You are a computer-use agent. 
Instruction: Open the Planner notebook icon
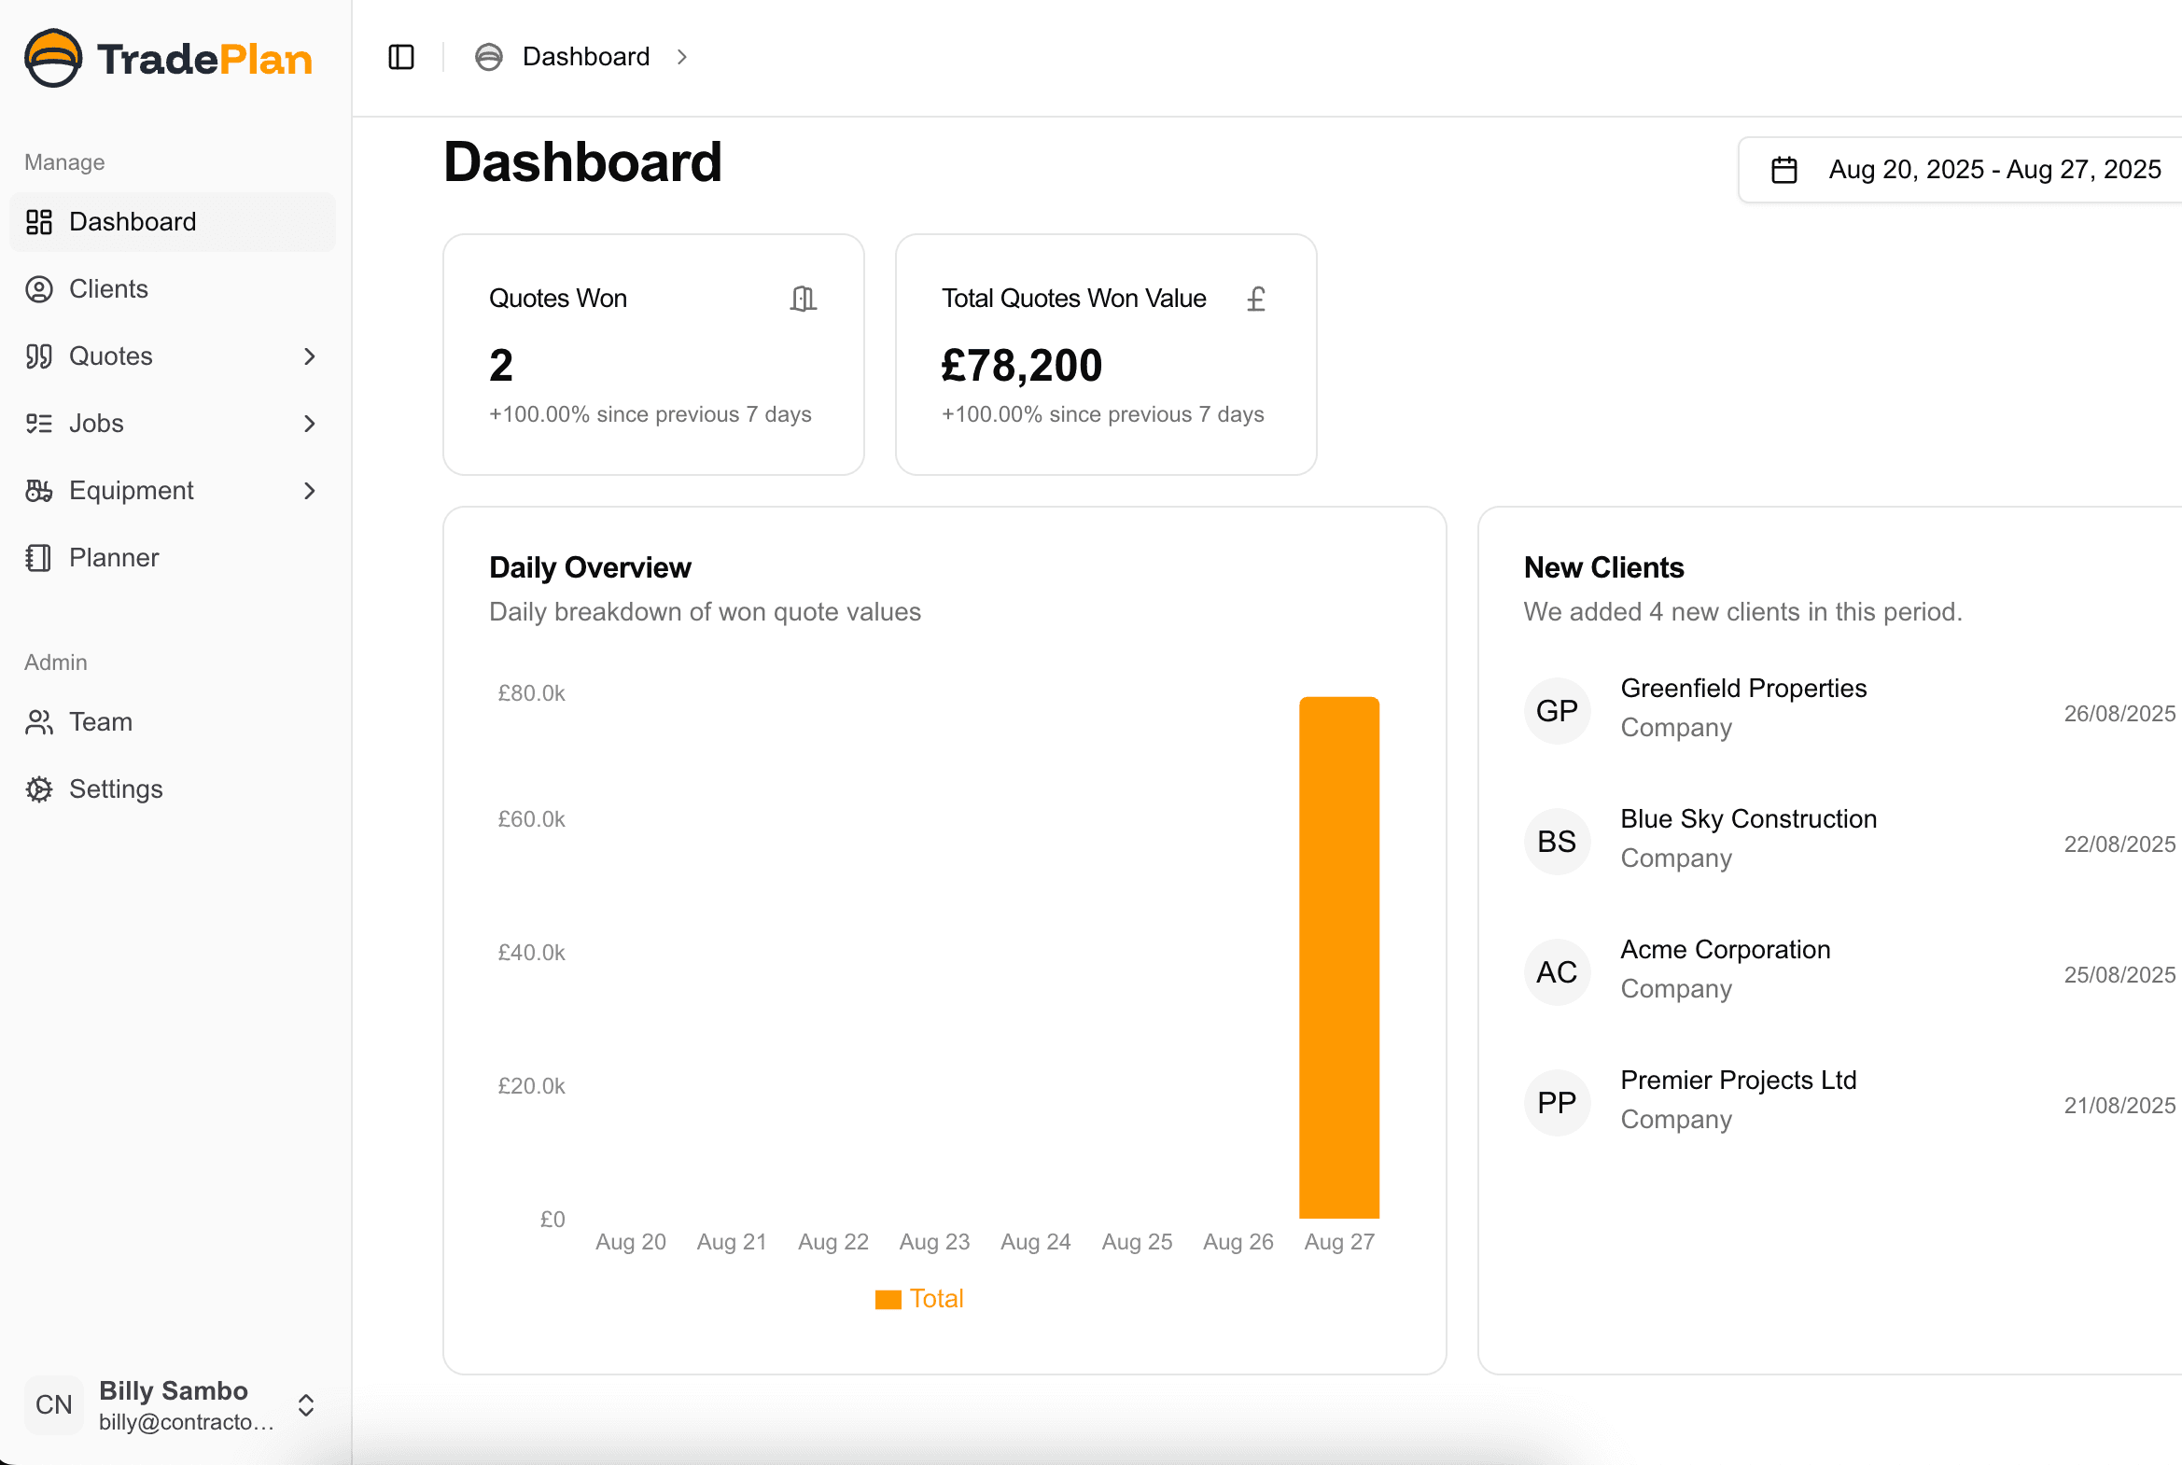[39, 557]
